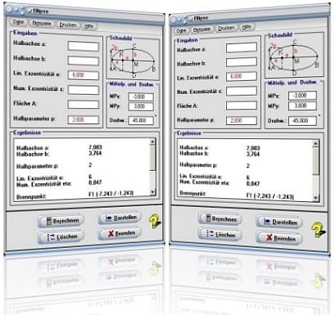The width and height of the screenshot is (335, 315).
Task: Open Beispiele menu in left window
Action: (x=42, y=24)
